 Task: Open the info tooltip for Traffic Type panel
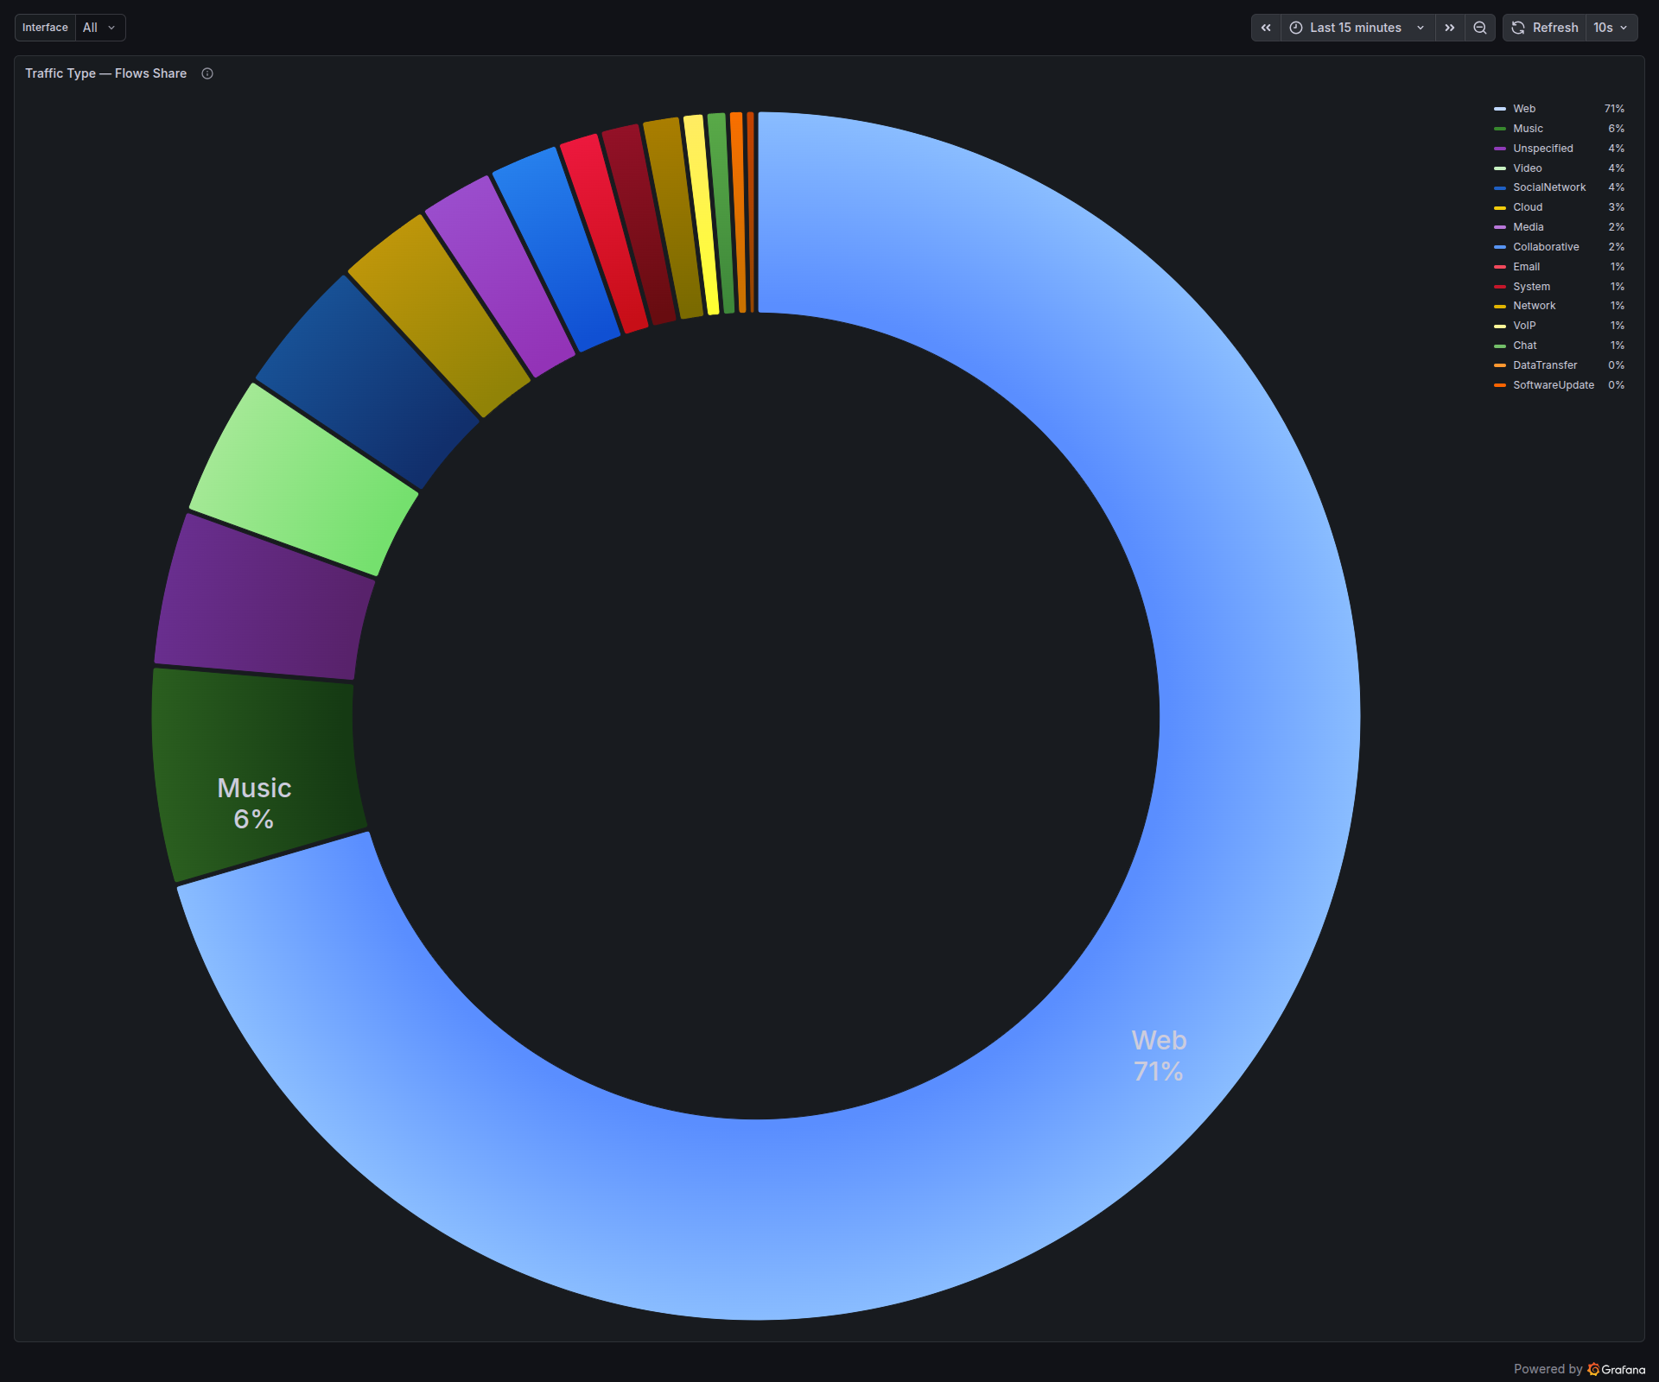(207, 73)
